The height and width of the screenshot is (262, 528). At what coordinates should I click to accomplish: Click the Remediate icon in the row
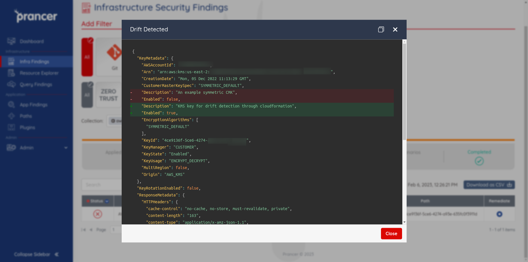(x=500, y=214)
